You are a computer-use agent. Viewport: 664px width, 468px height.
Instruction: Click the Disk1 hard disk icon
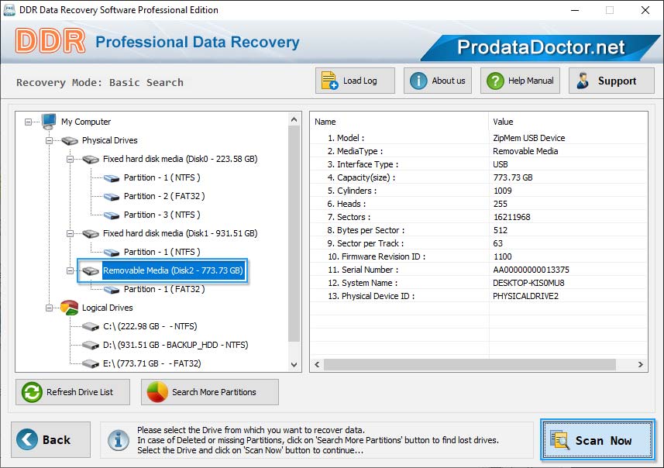tap(91, 234)
